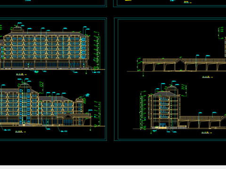Select the long seven-storey facade elevation drawing
Viewport: 226px width, 169px height.
46,48
